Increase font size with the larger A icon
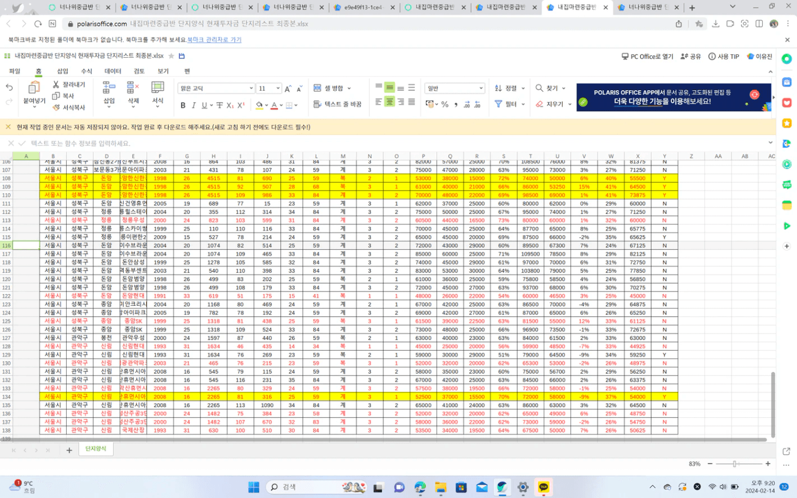 (288, 88)
